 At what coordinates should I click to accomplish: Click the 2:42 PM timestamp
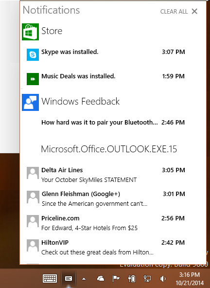click(173, 242)
